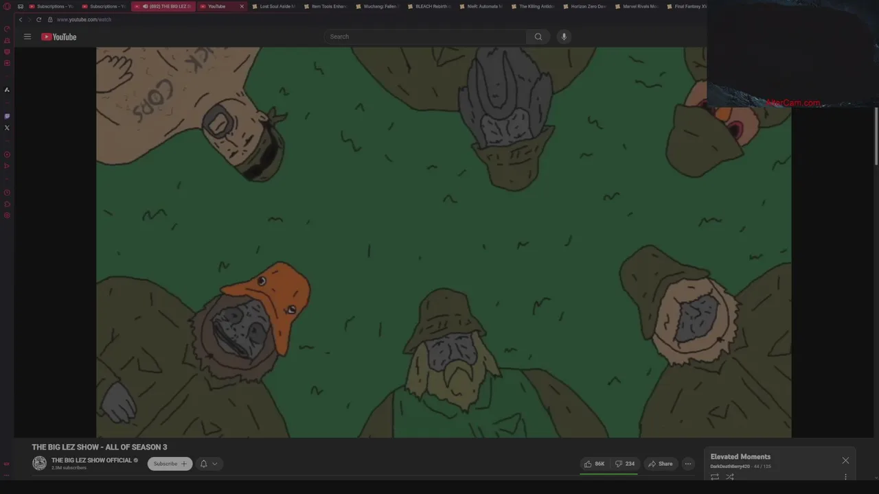Viewport: 879px width, 494px height.
Task: Close the active YouTube tab
Action: pos(242,6)
